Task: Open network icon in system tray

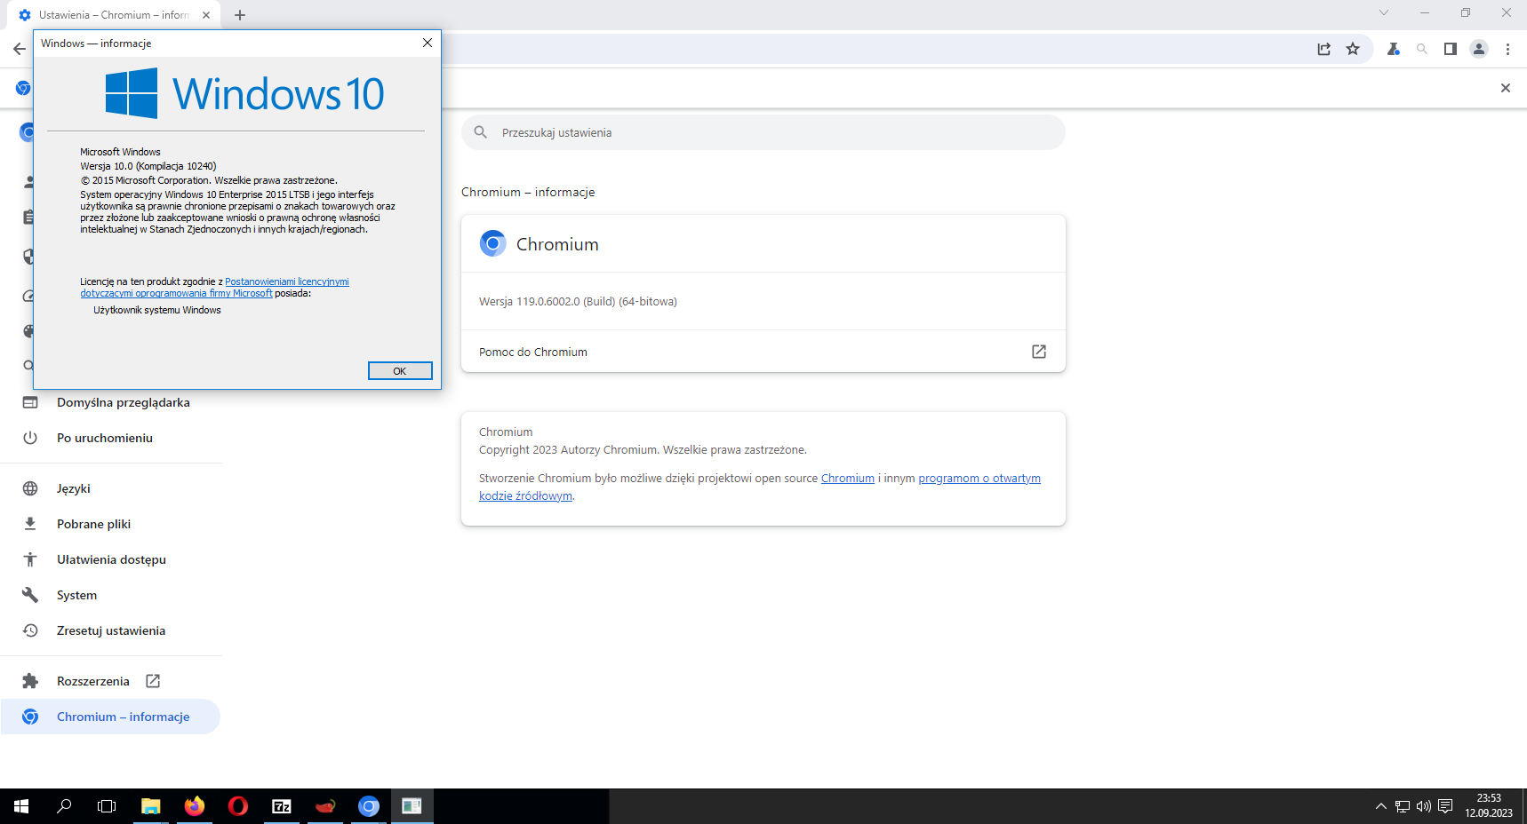Action: click(1403, 806)
